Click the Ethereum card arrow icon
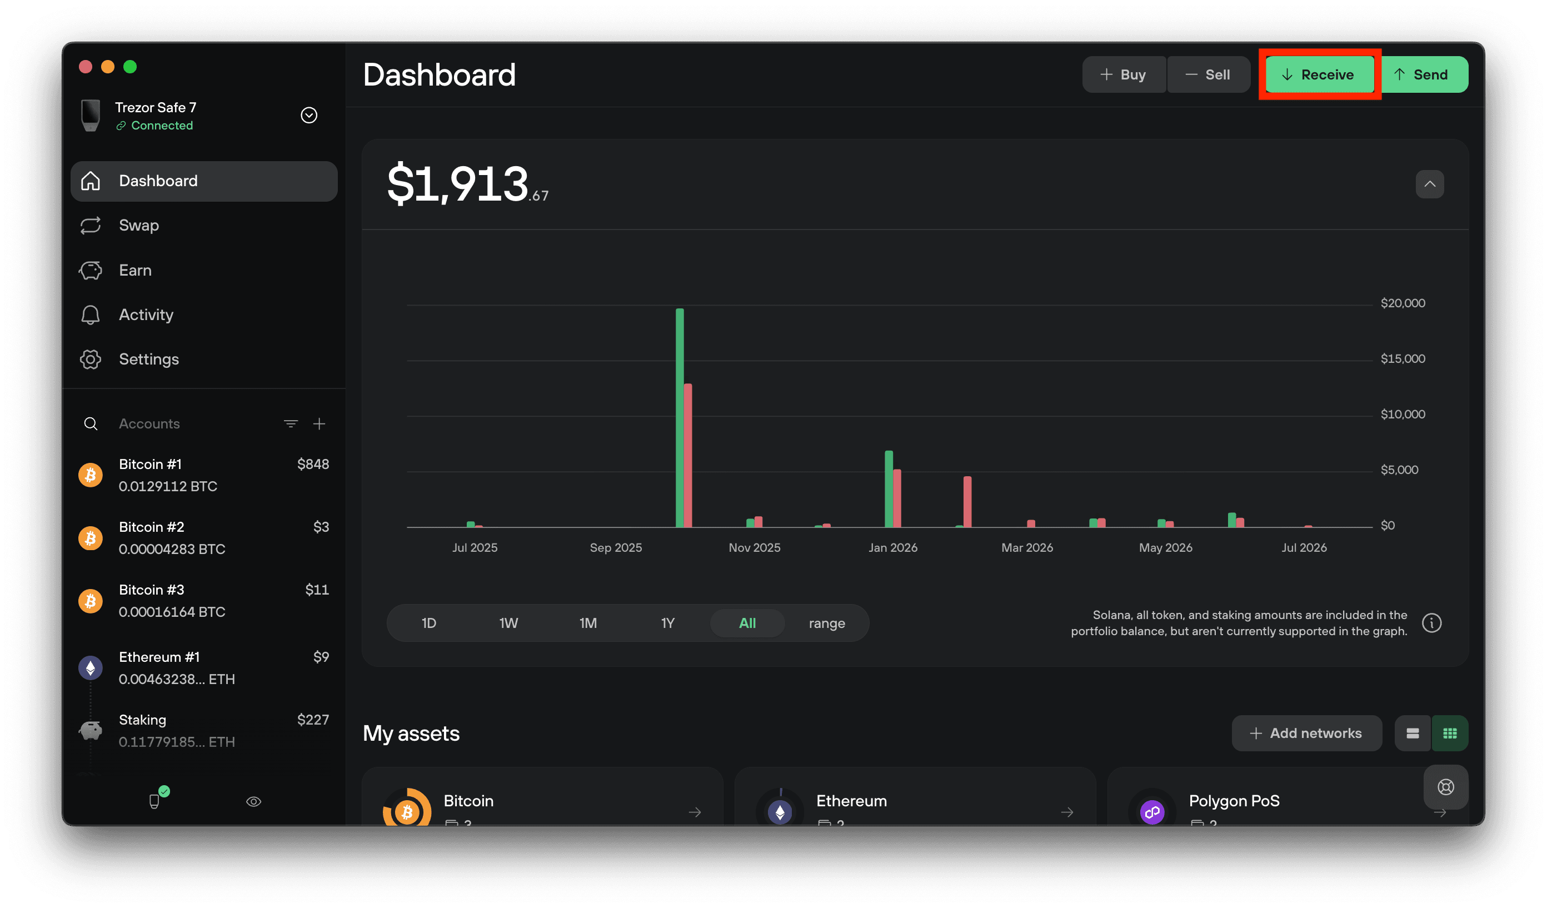This screenshot has height=908, width=1547. pos(1067,812)
